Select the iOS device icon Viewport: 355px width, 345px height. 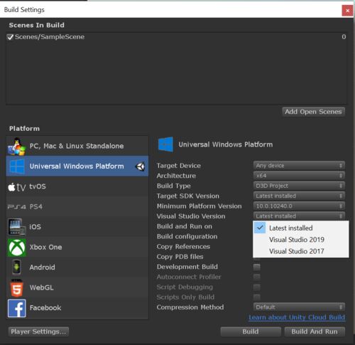pos(16,227)
